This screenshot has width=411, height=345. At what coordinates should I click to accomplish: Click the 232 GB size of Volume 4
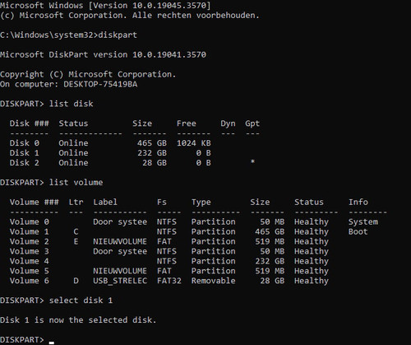pos(270,261)
